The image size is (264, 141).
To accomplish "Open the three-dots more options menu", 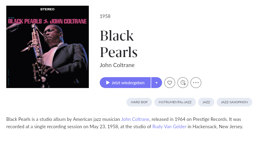I will 196,83.
